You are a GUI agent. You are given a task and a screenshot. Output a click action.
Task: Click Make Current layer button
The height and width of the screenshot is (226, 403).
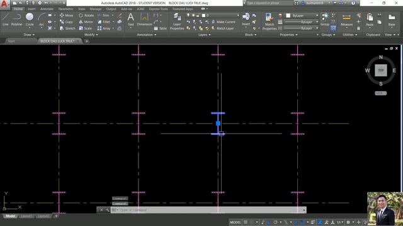tap(224, 22)
